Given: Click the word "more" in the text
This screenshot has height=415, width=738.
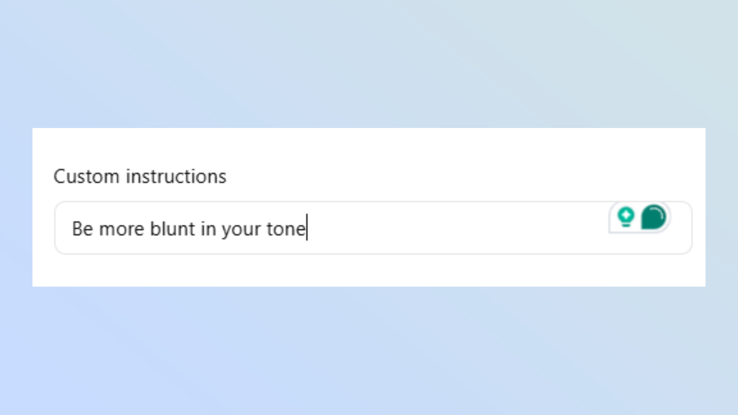Looking at the screenshot, I should (121, 229).
